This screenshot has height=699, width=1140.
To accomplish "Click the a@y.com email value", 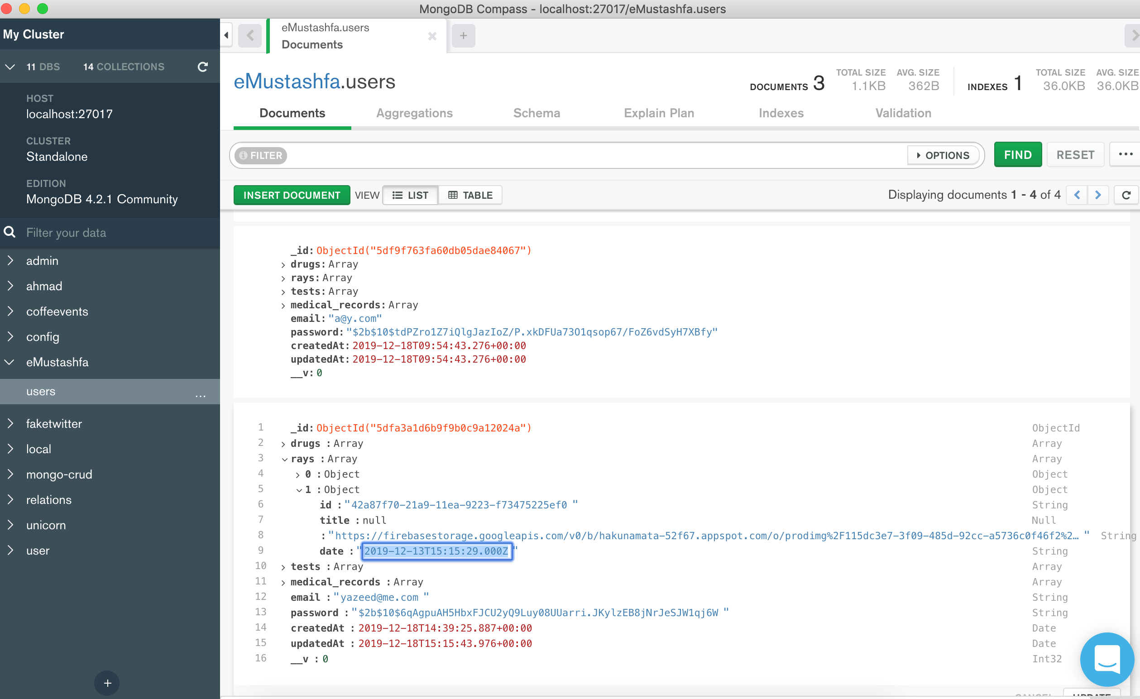I will point(355,318).
